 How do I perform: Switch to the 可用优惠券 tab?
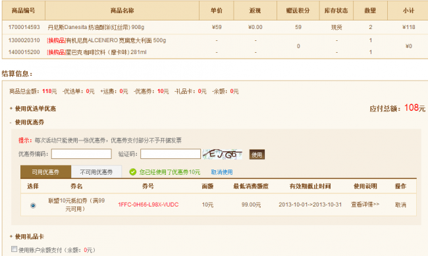pos(45,172)
